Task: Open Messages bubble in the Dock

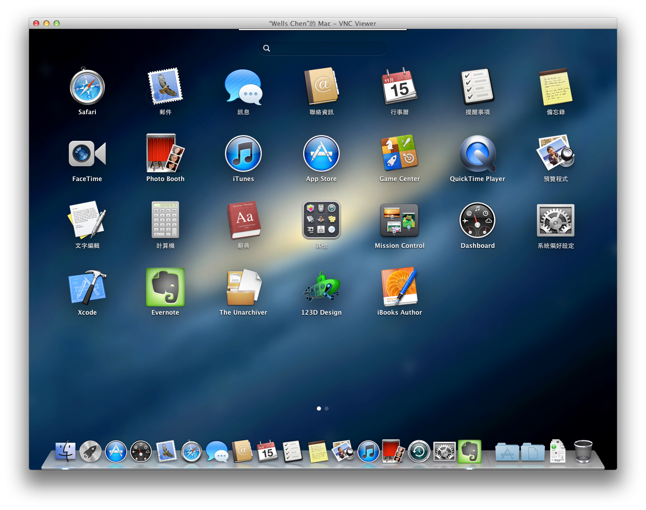Action: [217, 452]
